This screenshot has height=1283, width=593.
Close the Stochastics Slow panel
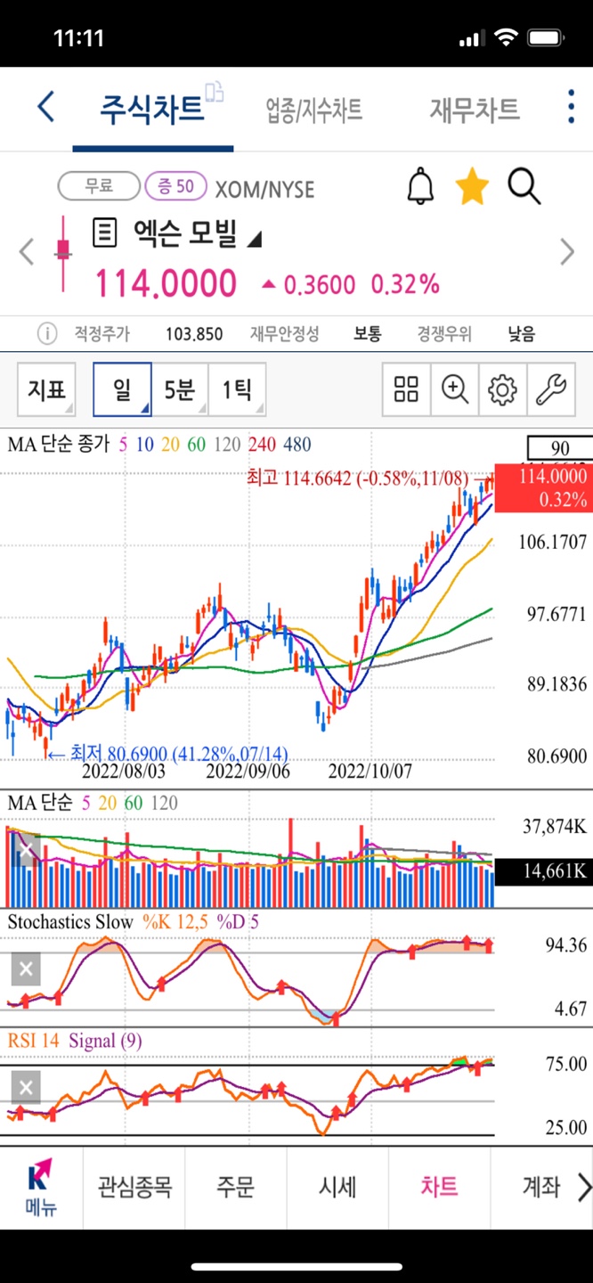point(27,969)
